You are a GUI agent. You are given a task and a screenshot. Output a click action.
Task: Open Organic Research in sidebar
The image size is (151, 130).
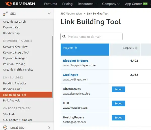(x=14, y=22)
